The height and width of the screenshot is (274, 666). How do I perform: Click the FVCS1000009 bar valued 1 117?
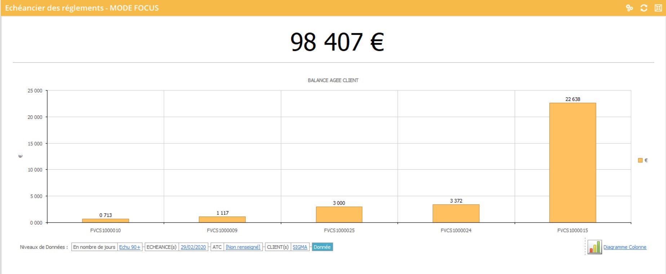222,219
